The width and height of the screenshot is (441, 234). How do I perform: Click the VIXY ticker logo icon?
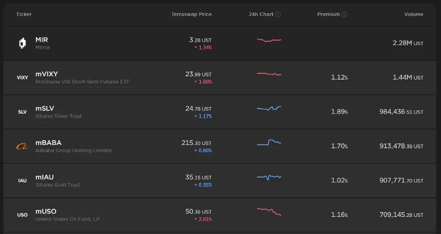point(23,77)
